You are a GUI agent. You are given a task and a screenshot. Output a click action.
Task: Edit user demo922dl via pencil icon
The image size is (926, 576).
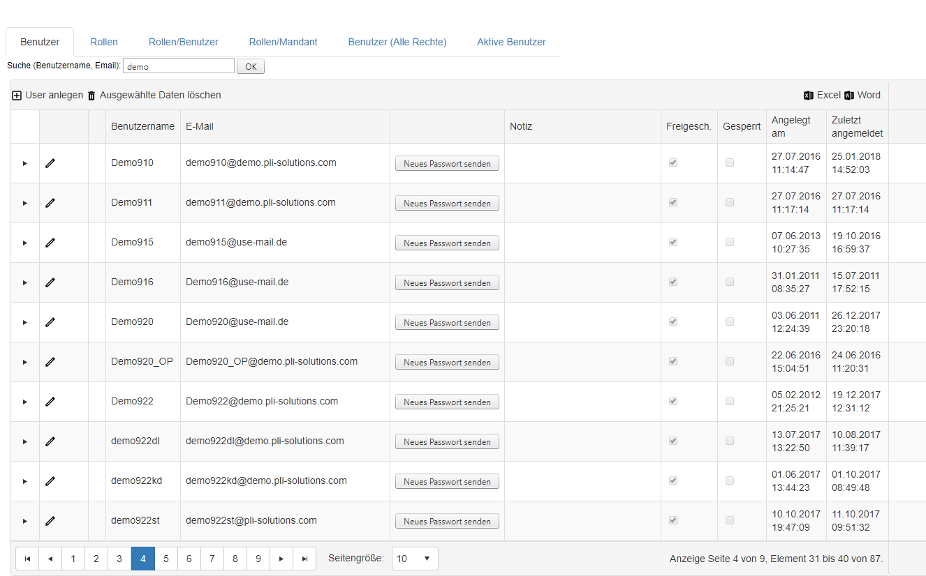[50, 441]
